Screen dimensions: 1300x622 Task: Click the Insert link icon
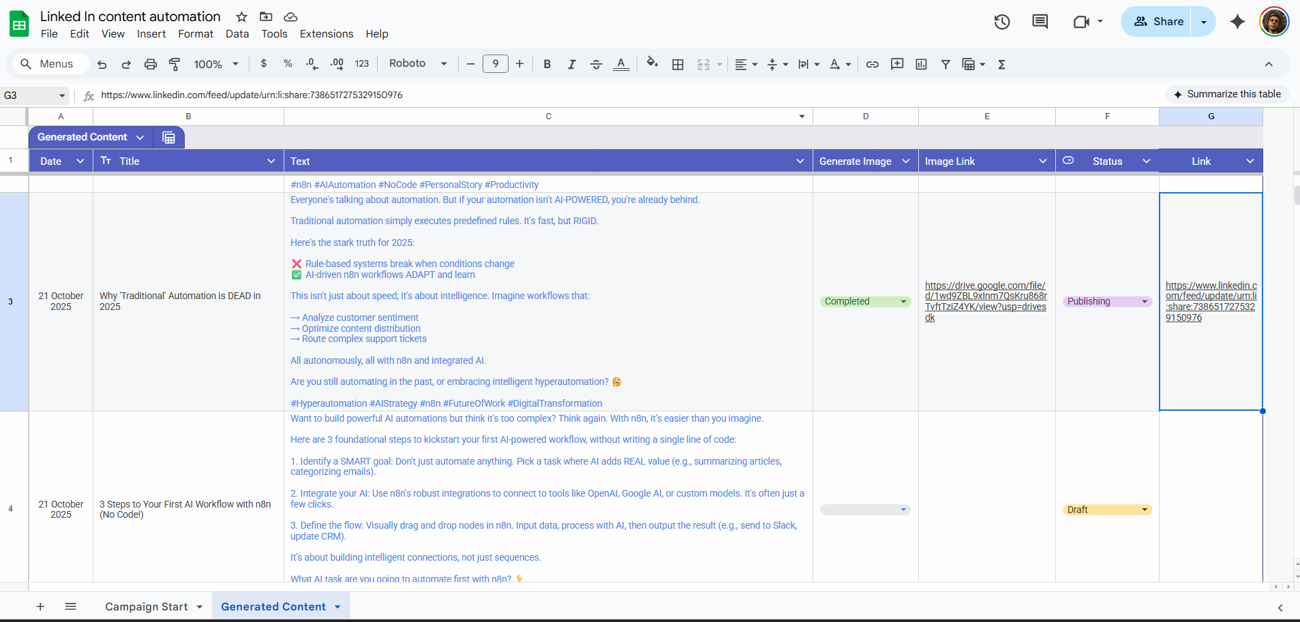tap(872, 64)
